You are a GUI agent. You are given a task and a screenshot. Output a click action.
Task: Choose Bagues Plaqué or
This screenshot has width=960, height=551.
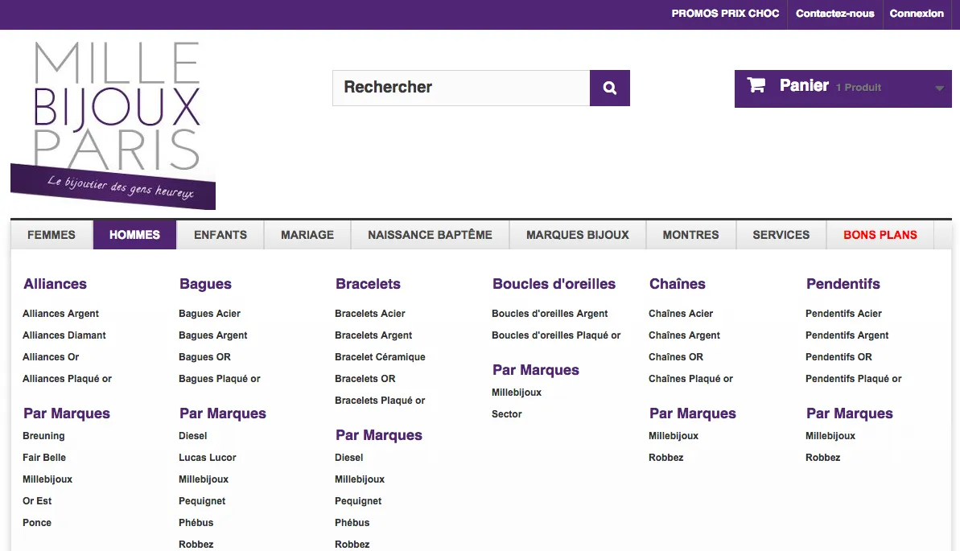tap(219, 379)
